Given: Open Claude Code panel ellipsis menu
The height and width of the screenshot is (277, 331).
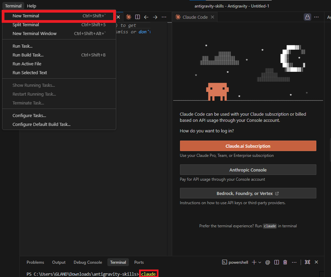Looking at the screenshot, I should coord(316,17).
